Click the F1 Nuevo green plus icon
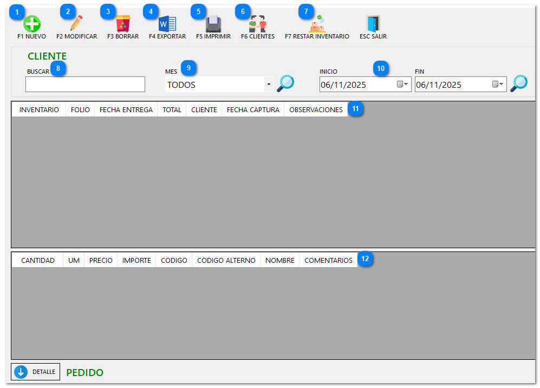This screenshot has width=540, height=388. point(31,24)
